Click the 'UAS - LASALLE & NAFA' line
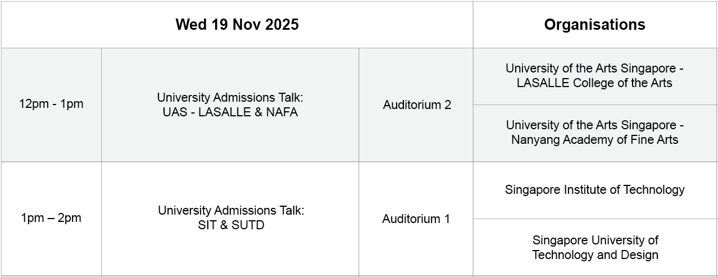 pyautogui.click(x=230, y=112)
